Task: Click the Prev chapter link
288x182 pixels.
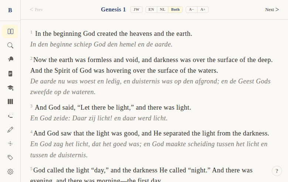Action: click(36, 10)
